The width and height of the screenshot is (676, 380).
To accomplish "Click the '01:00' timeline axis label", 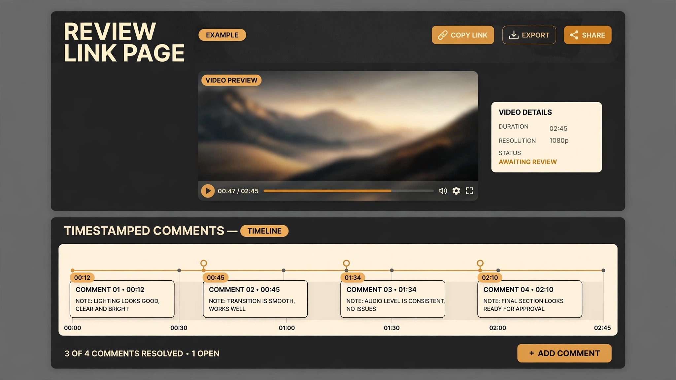I will pyautogui.click(x=287, y=328).
